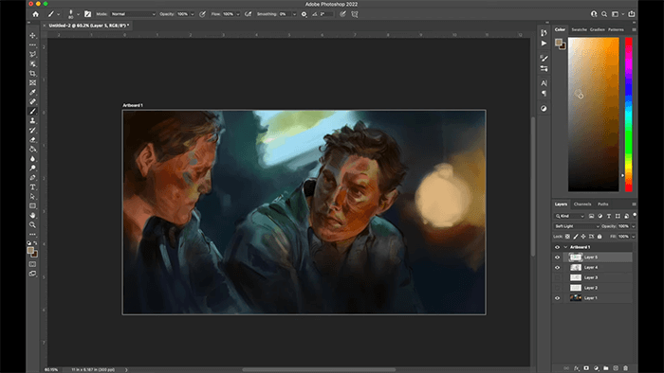Open the Paragraph panel icon
Image resolution: width=664 pixels, height=373 pixels.
tap(544, 94)
